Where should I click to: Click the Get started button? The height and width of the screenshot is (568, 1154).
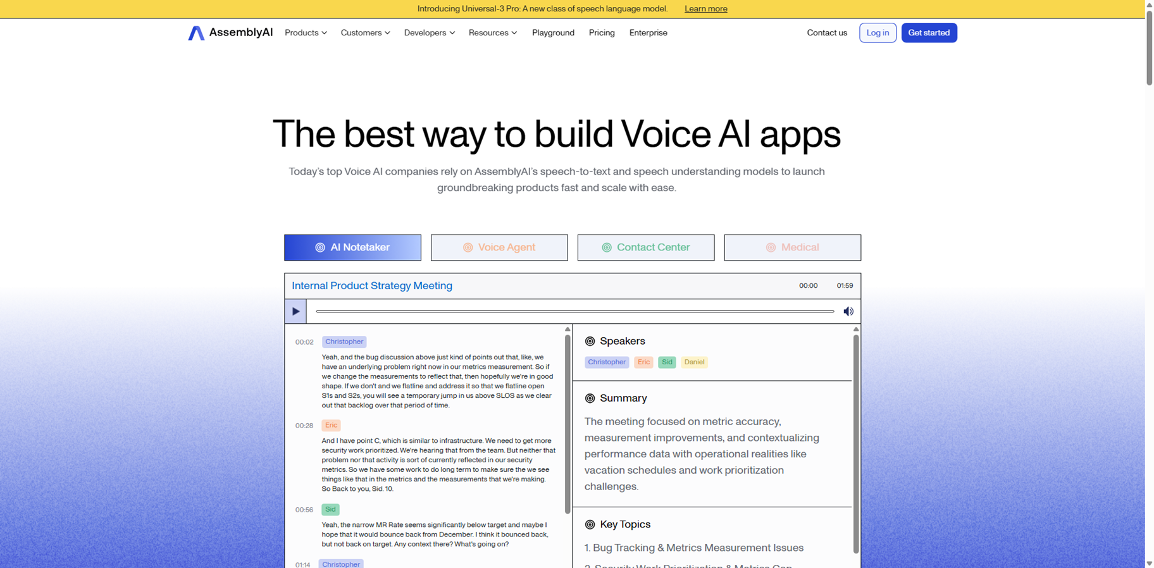pos(929,33)
